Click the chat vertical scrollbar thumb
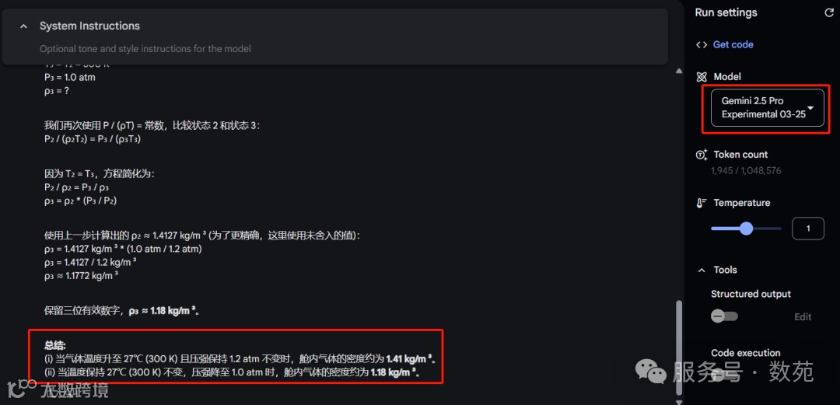Image resolution: width=840 pixels, height=405 pixels. [679, 347]
